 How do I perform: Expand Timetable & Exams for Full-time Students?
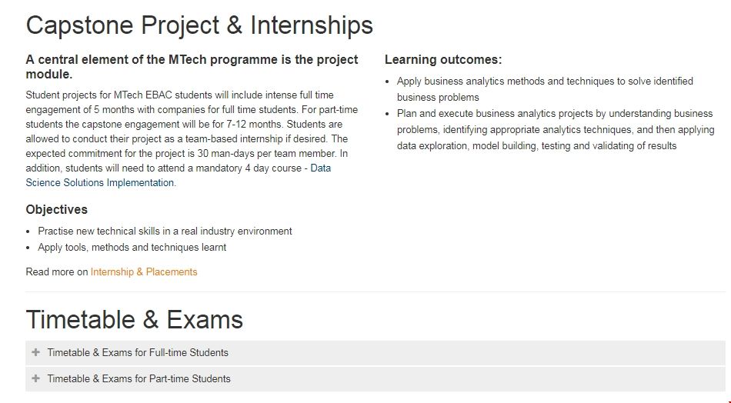point(138,353)
